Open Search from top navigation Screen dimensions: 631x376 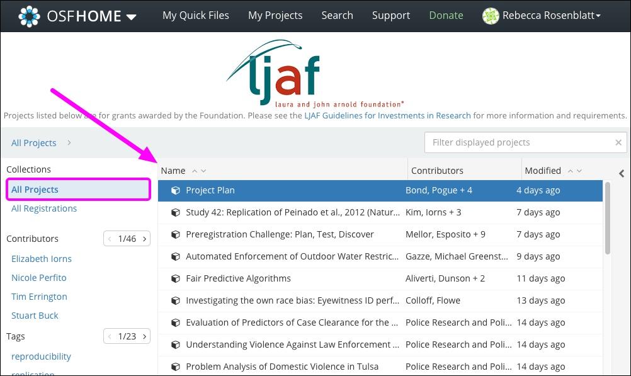click(x=338, y=15)
